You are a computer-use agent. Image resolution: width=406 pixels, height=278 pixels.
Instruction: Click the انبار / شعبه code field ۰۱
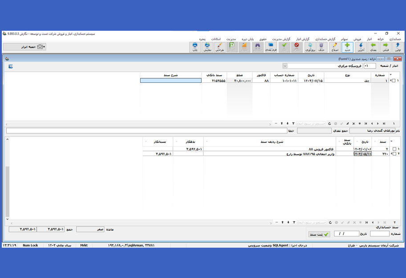(370, 66)
